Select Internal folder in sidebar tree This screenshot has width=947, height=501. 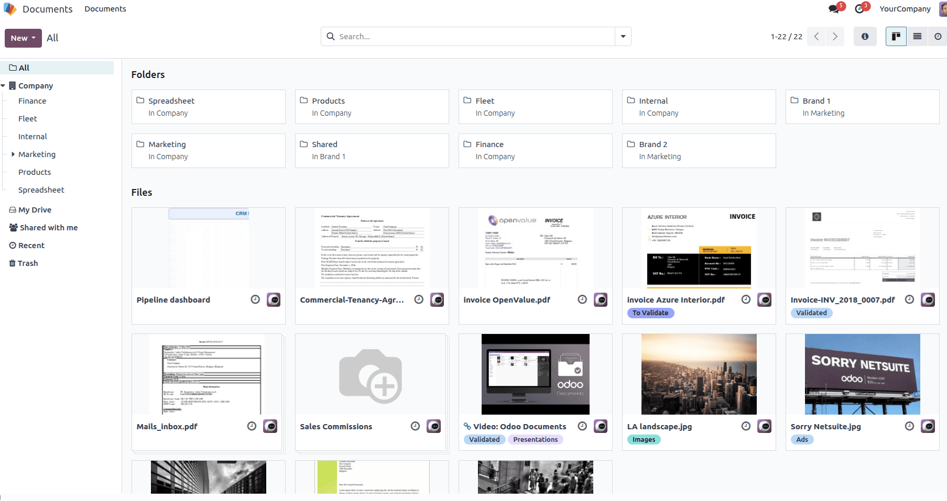(x=32, y=137)
